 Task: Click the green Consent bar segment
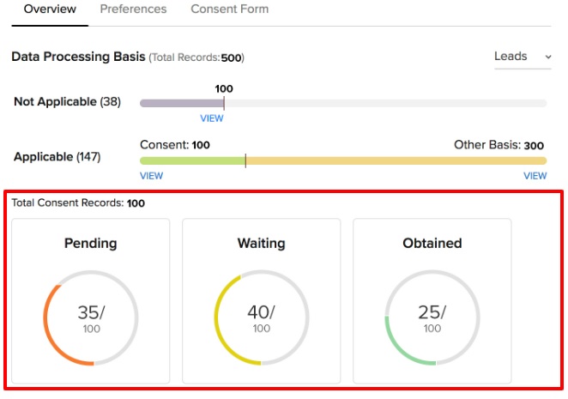tap(193, 160)
